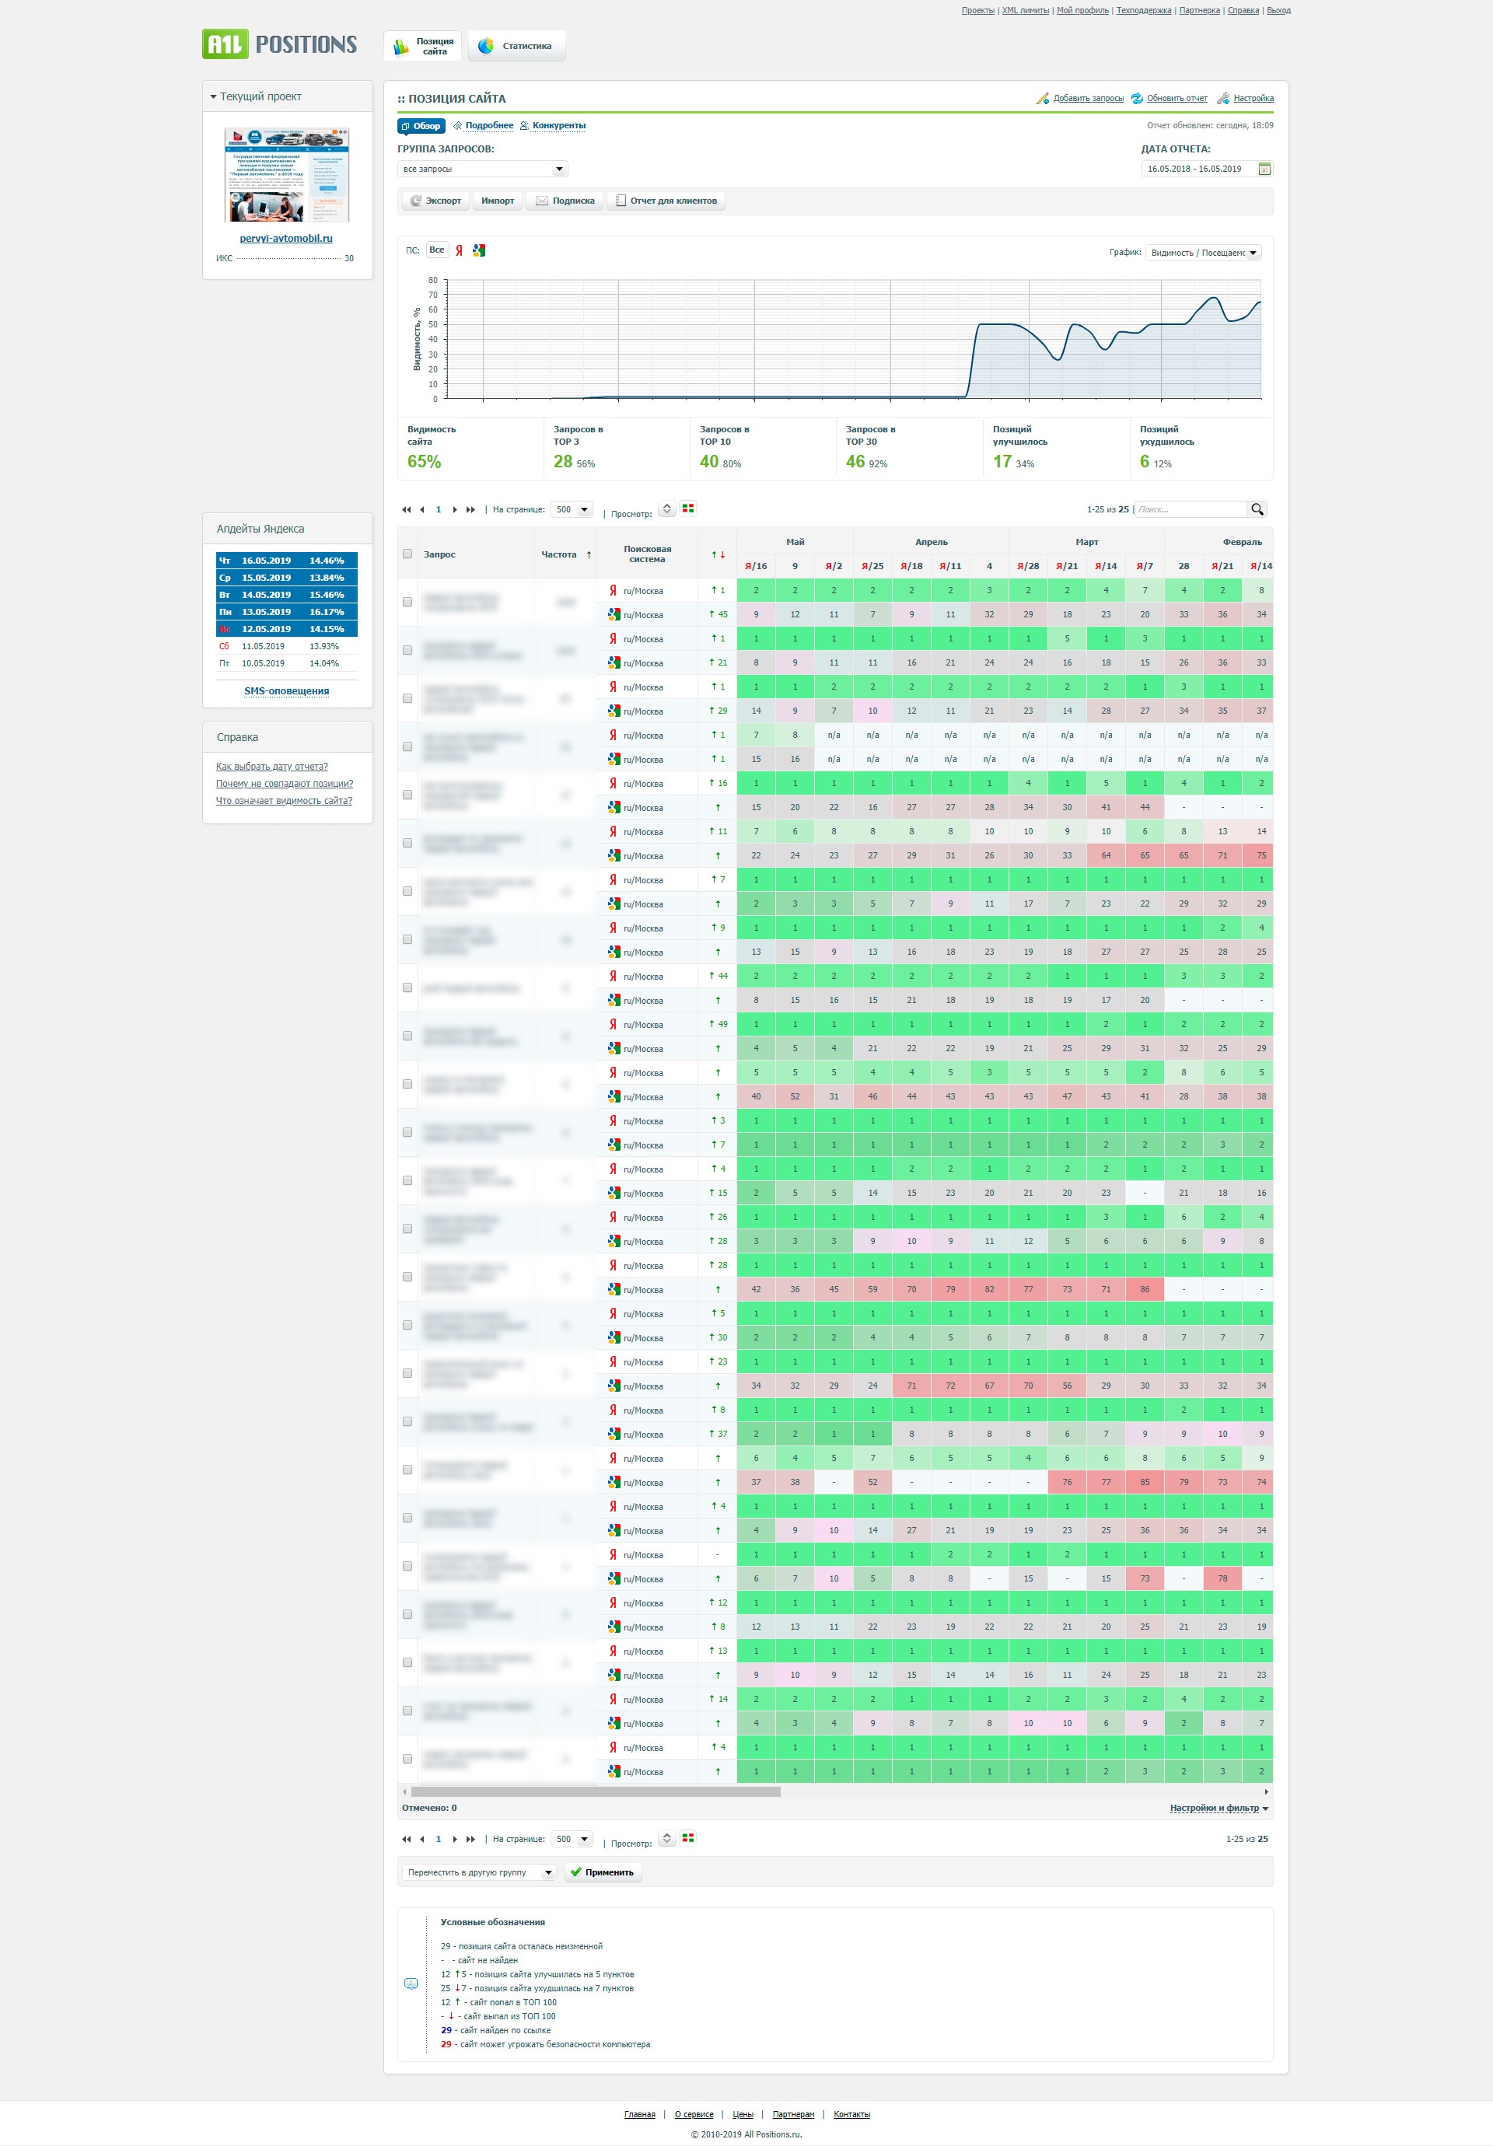Open the Переместить в другую группу dropdown

[480, 1872]
